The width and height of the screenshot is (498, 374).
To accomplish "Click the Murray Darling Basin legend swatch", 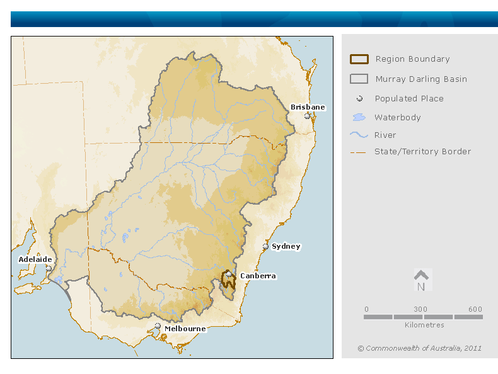I will [x=359, y=79].
